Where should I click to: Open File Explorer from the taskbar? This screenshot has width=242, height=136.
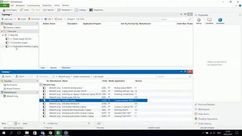point(27,133)
